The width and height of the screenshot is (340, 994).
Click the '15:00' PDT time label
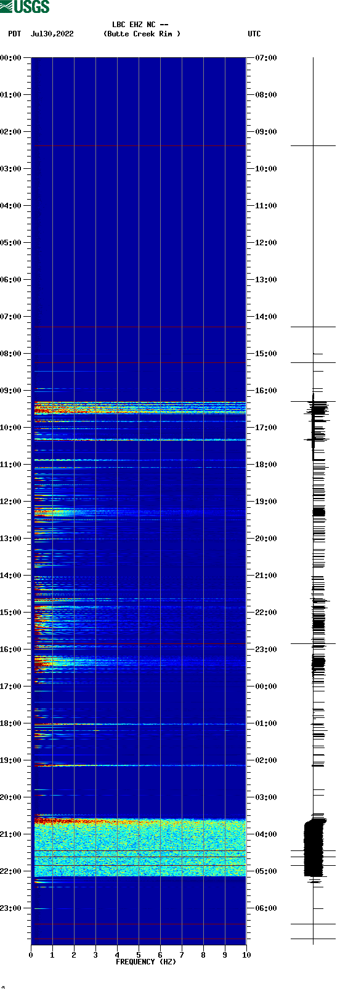(11, 613)
